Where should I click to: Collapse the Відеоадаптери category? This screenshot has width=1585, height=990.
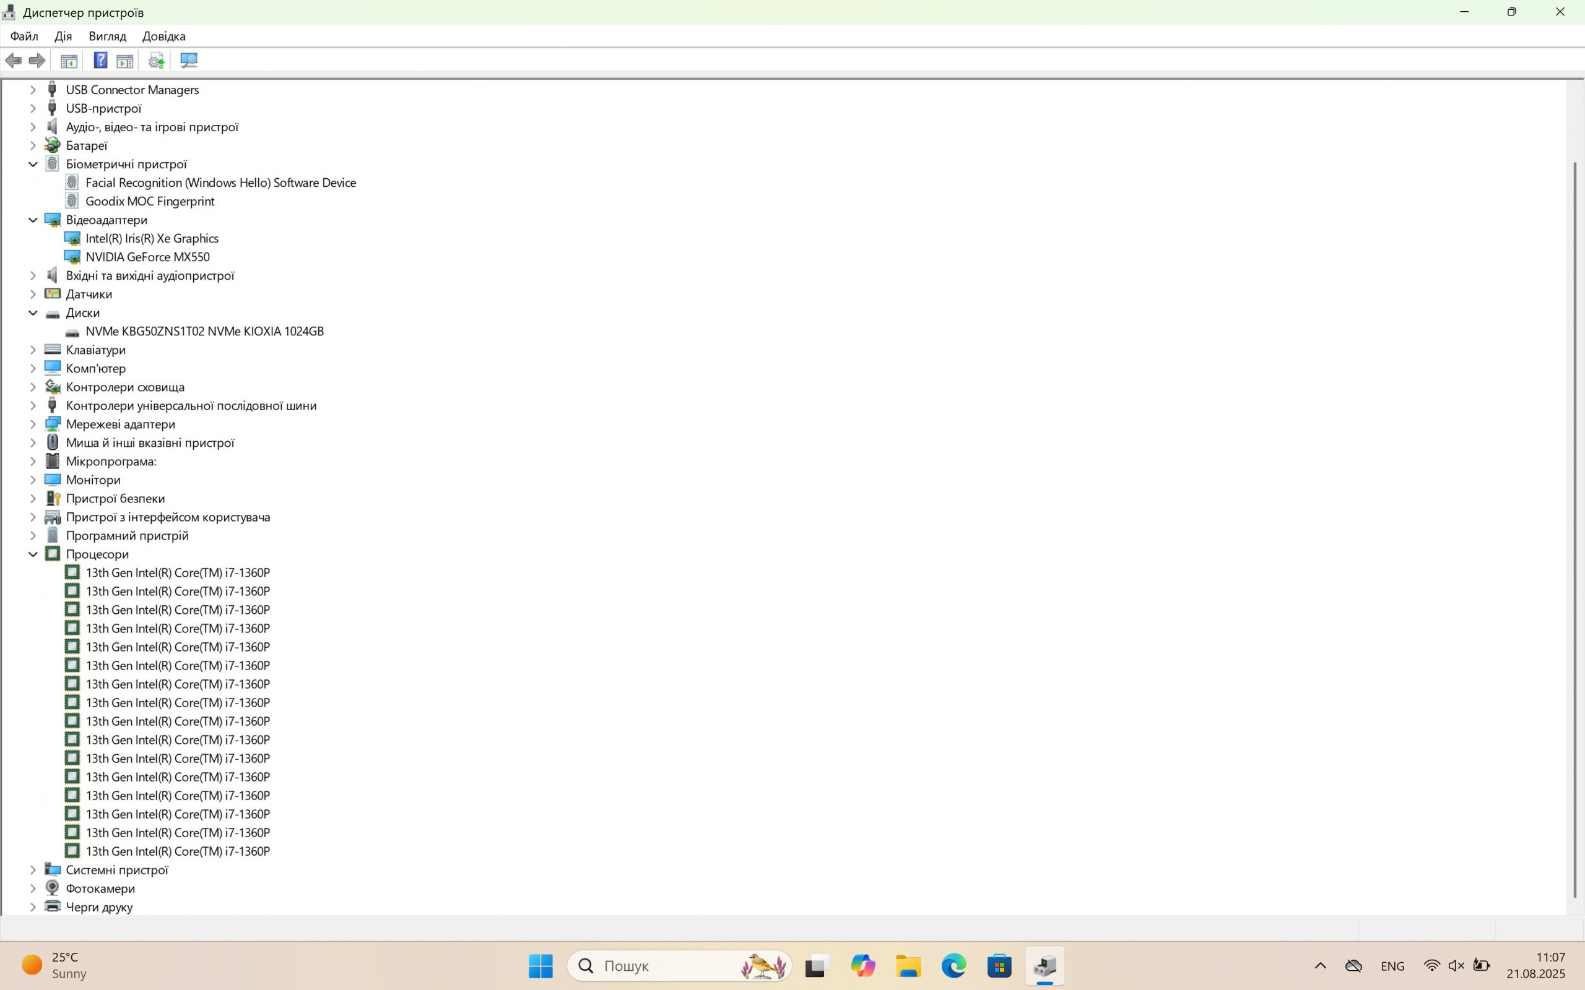[33, 219]
